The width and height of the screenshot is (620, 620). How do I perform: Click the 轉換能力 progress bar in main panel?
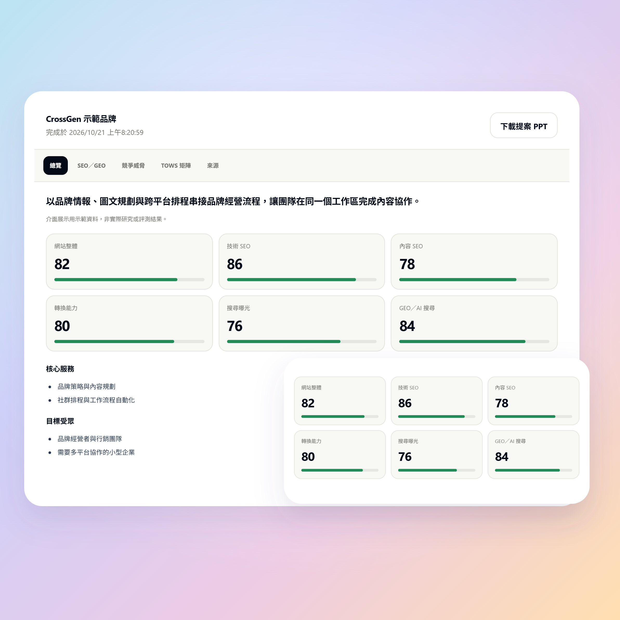coord(129,341)
